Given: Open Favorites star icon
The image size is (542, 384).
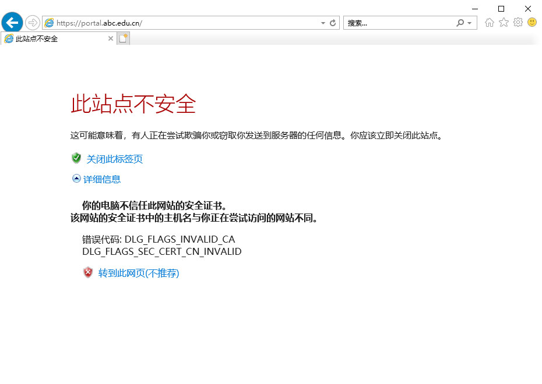Looking at the screenshot, I should coord(504,23).
